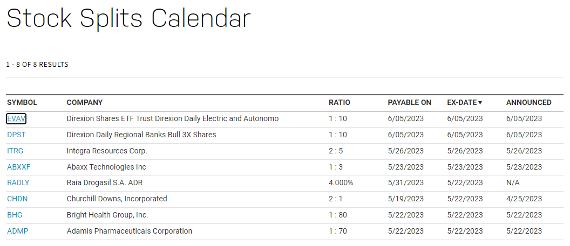Image resolution: width=570 pixels, height=246 pixels.
Task: Click the Abaxx Technologies Inc company name
Action: click(x=106, y=167)
